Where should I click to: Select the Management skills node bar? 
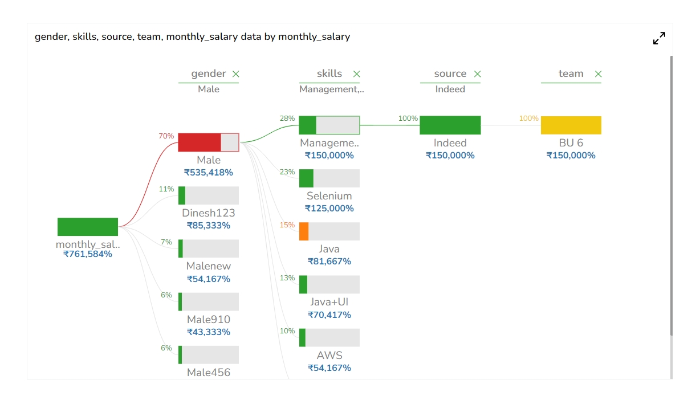click(x=329, y=125)
